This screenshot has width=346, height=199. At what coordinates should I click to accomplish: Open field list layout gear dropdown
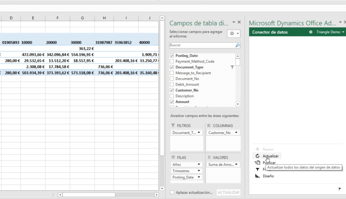click(x=234, y=34)
